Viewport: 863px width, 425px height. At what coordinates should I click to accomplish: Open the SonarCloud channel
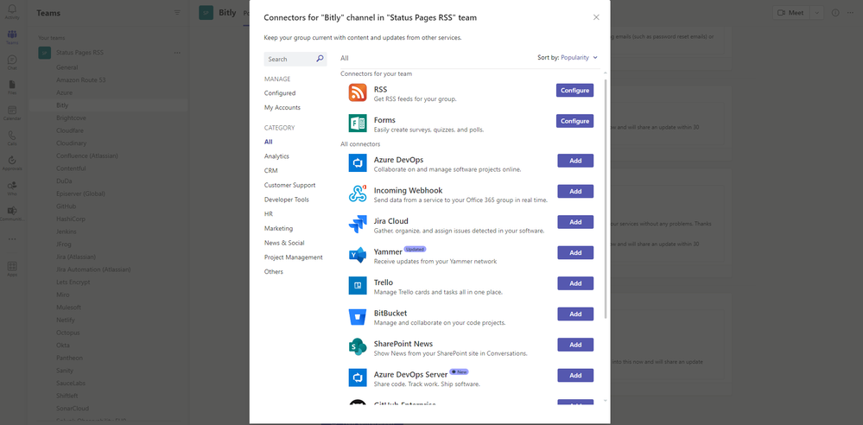72,409
